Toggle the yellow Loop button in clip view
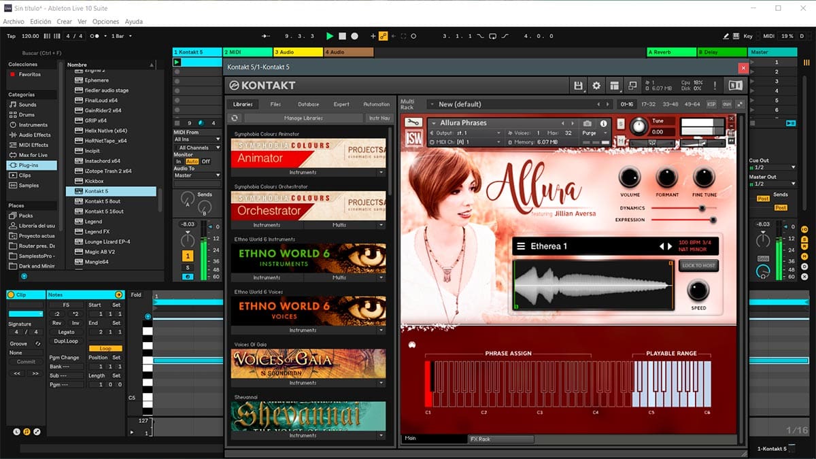This screenshot has width=816, height=459. [x=105, y=349]
